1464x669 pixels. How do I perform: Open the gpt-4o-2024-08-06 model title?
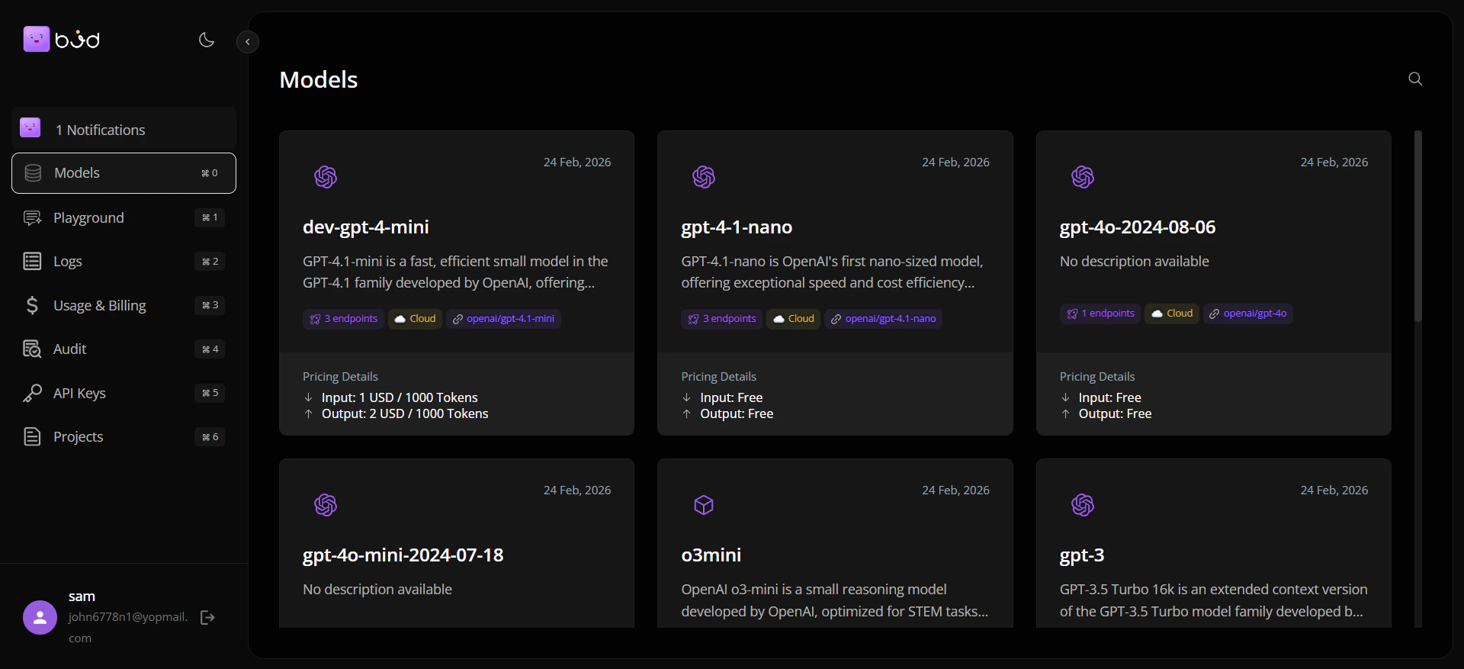(1138, 227)
